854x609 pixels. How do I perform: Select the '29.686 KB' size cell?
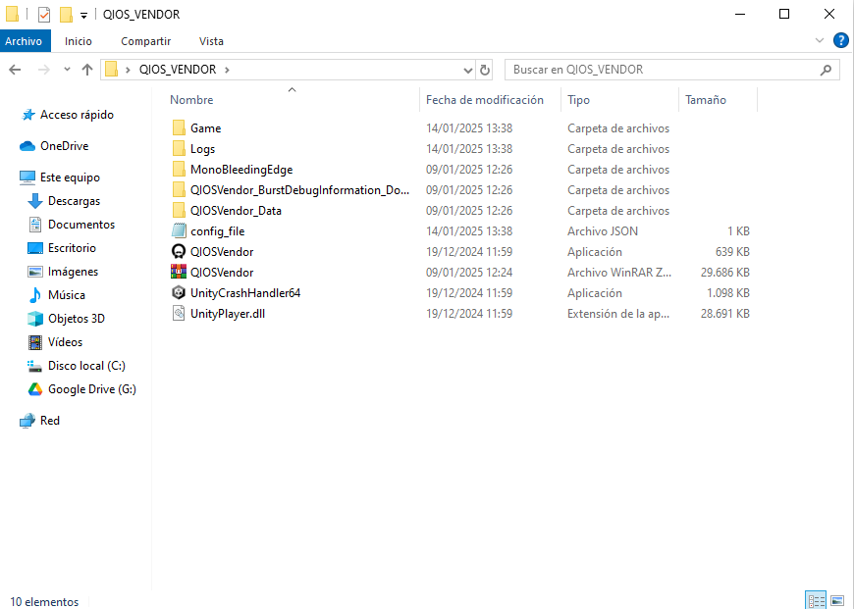(x=725, y=272)
